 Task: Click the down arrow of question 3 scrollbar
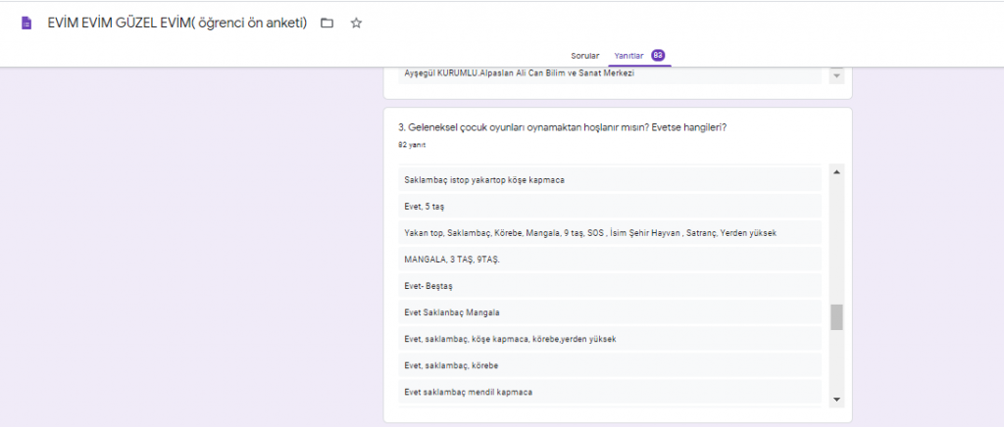836,399
